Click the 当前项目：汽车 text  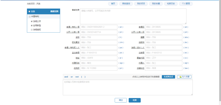click(x=34, y=4)
